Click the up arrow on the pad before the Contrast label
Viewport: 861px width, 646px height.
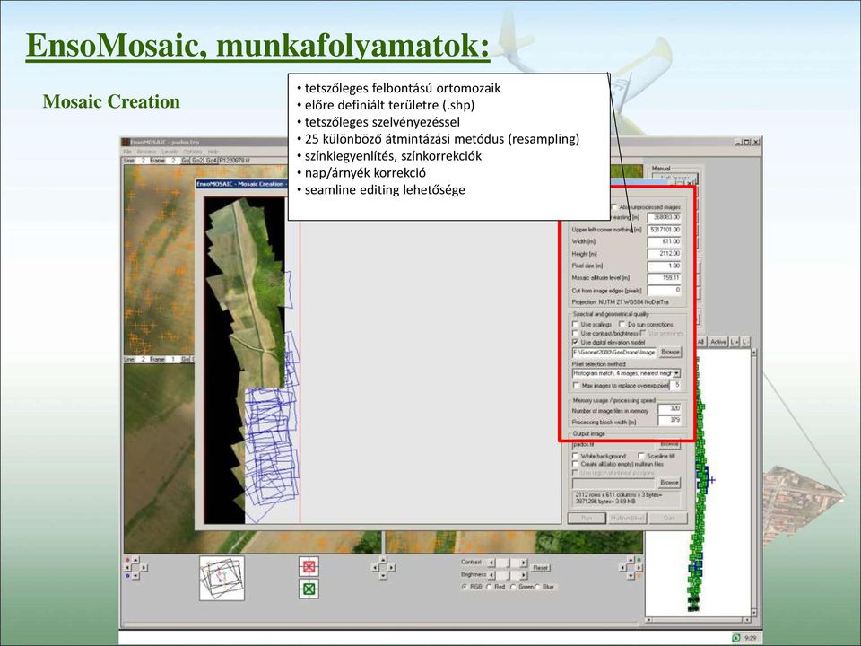pos(383,561)
